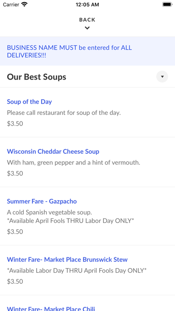Select the Soup of the Day description text
The height and width of the screenshot is (311, 175).
point(64,113)
